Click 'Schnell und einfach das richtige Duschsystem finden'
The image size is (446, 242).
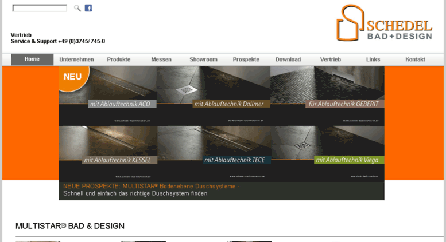tap(135, 193)
